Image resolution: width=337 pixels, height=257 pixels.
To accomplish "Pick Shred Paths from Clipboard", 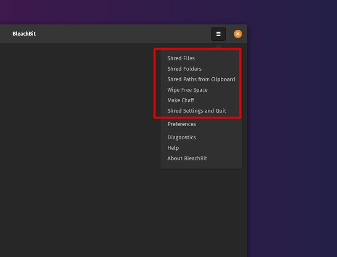I will tap(201, 79).
